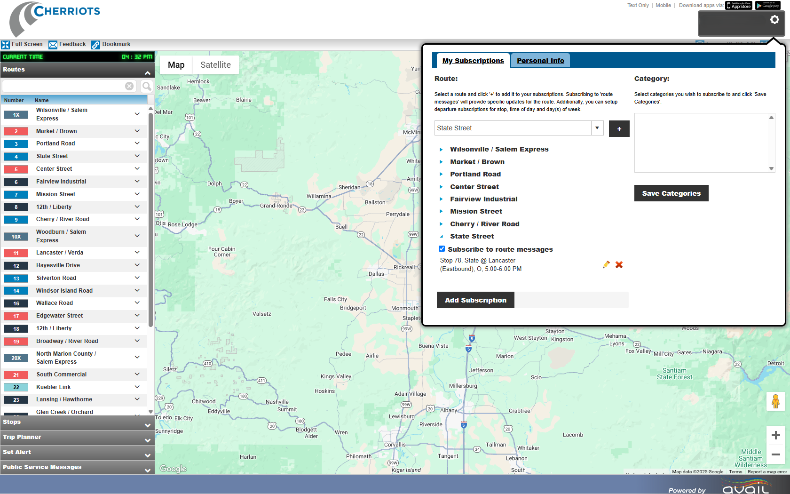Click the settings gear icon
The height and width of the screenshot is (494, 790).
click(x=774, y=20)
